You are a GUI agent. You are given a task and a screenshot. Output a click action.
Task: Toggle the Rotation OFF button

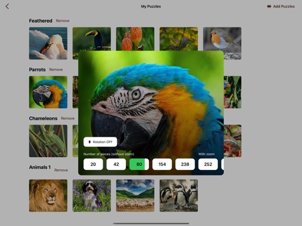100,142
